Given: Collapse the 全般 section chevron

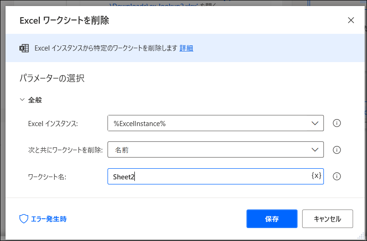Looking at the screenshot, I should click(22, 100).
